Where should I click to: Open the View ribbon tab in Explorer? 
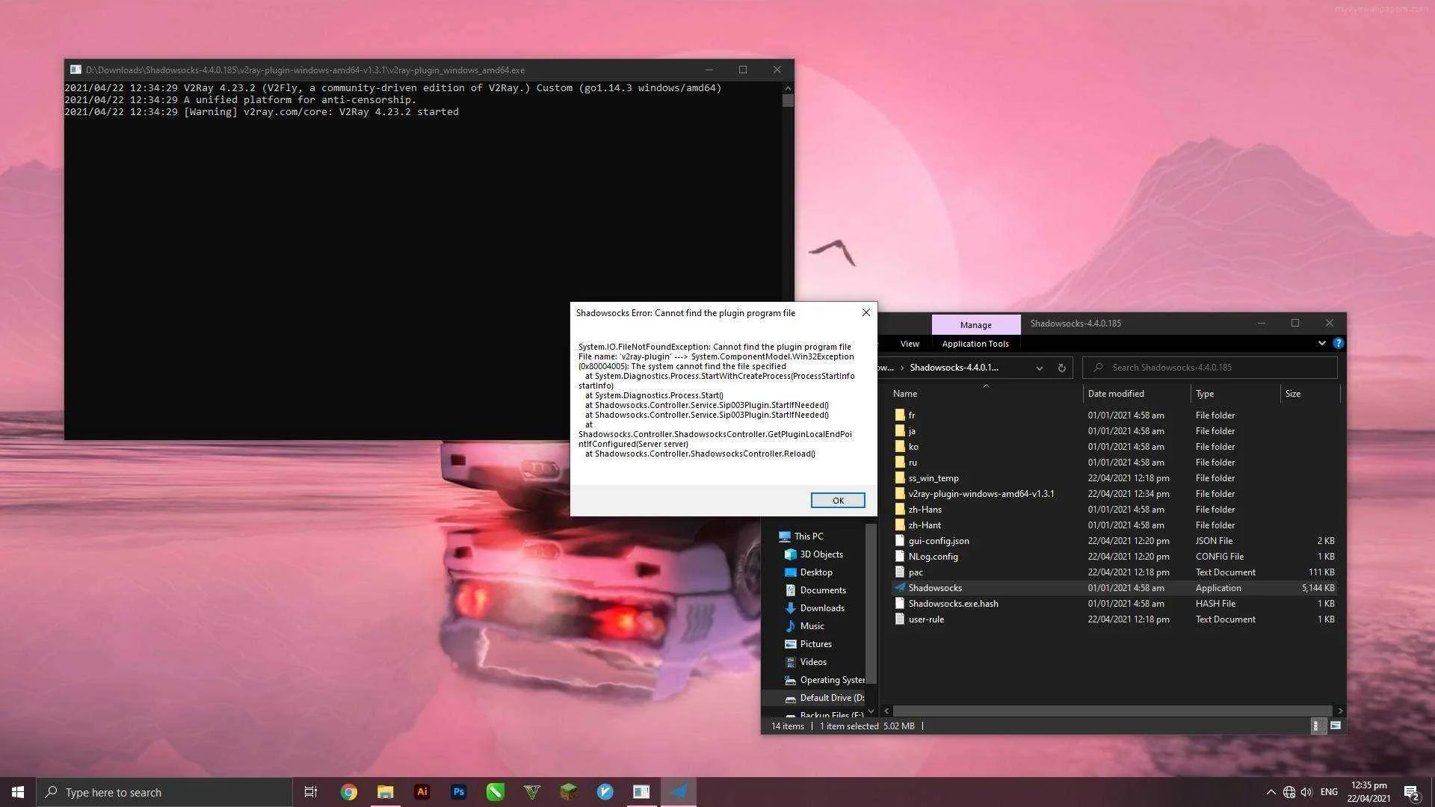click(910, 344)
